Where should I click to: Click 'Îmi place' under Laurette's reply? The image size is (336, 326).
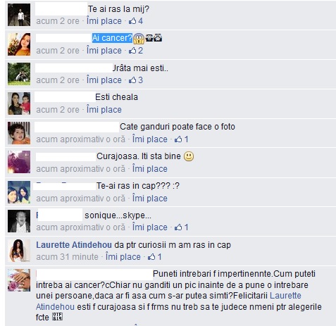[123, 257]
